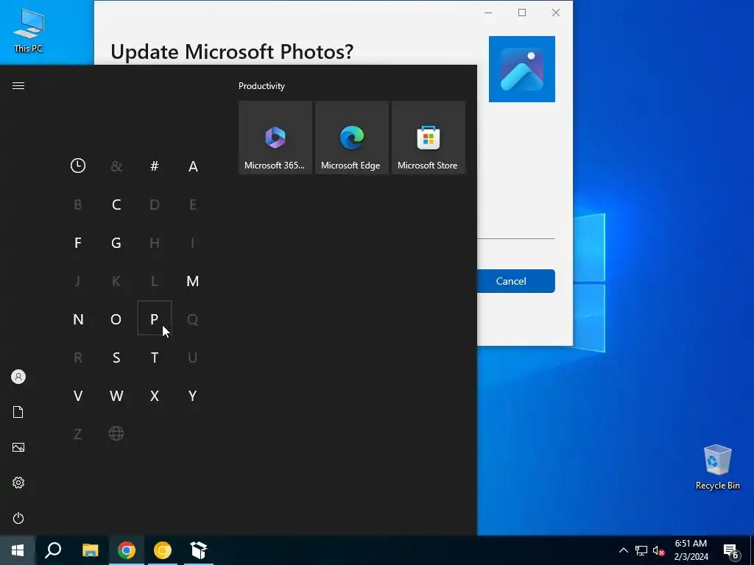
Task: Launch Microsoft Edge from Productivity tiles
Action: (x=351, y=138)
